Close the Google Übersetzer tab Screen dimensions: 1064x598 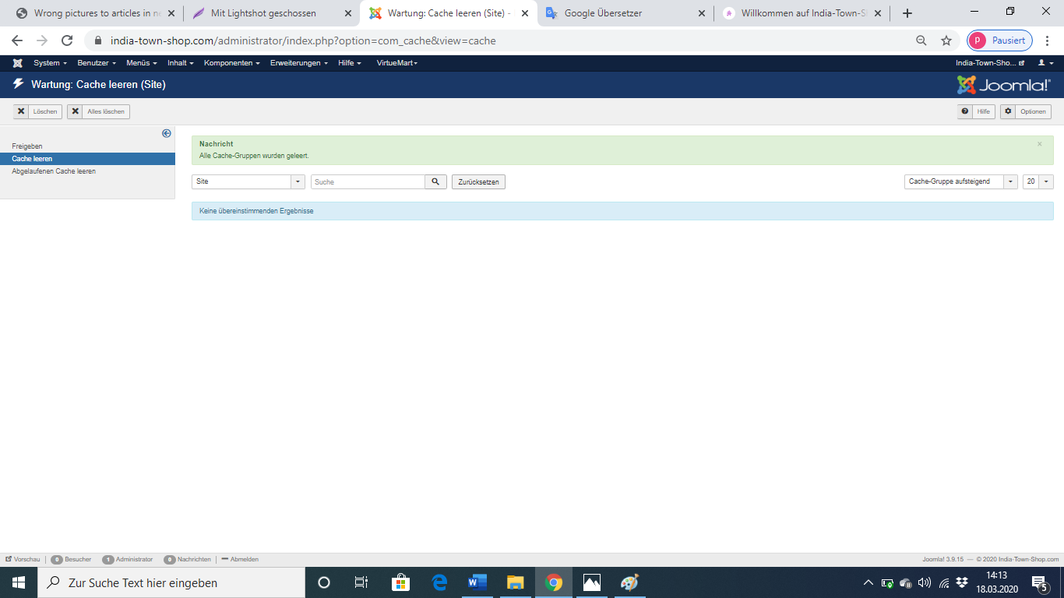pyautogui.click(x=702, y=13)
